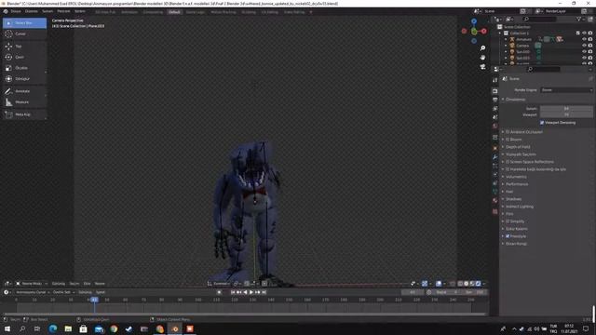Click the viewport zoom magnifier gizmo
Viewport: 596px width, 335px height.
[x=482, y=48]
